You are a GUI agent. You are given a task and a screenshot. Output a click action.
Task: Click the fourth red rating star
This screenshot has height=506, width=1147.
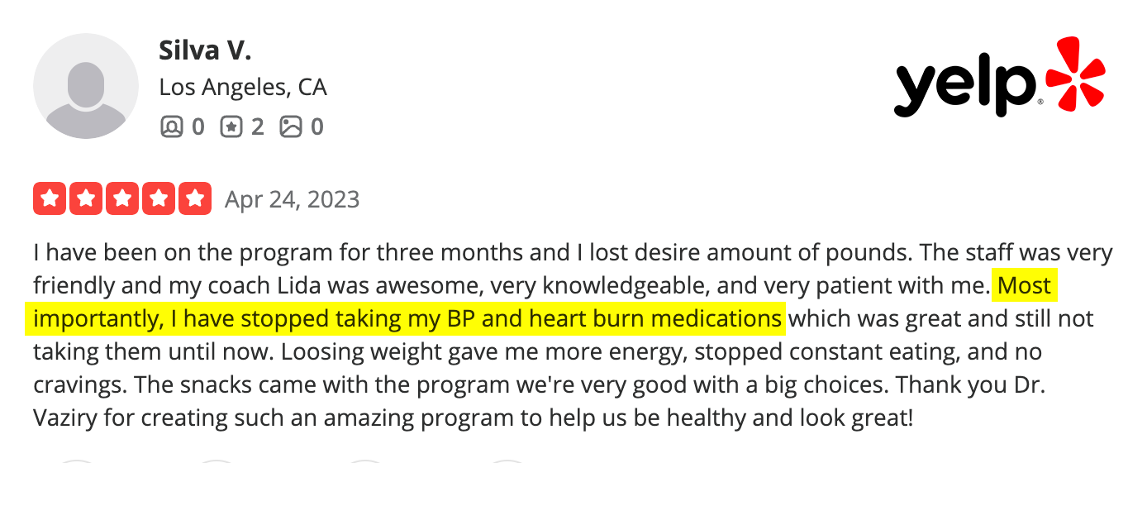pyautogui.click(x=159, y=198)
